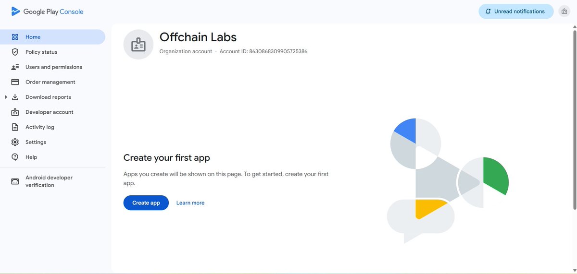Click the Users and permissions people icon
The image size is (577, 274).
[x=15, y=67]
